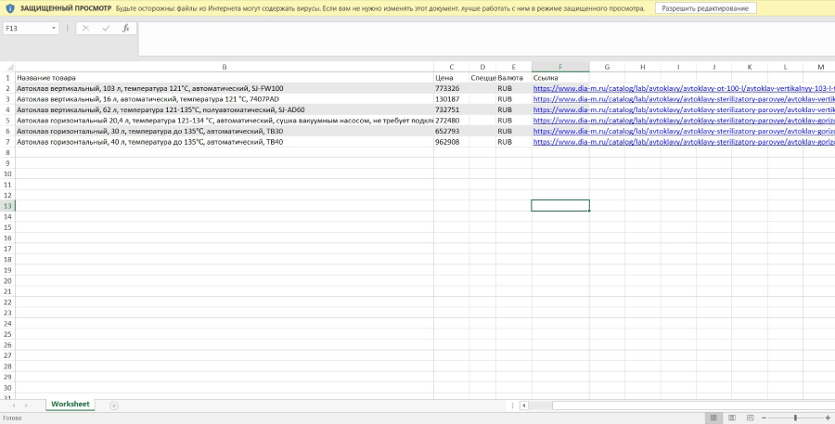The height and width of the screenshot is (424, 835).
Task: Select column B header
Action: pos(225,67)
